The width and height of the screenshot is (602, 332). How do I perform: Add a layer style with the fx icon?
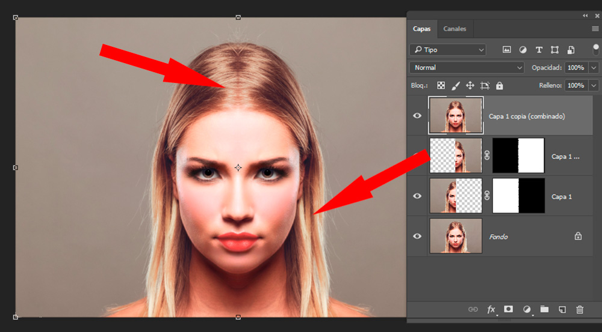click(491, 309)
